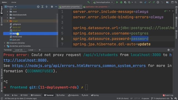Viewport: 178px width, 100px height.
Task: Open the Commit tool window sidebar tab
Action: tap(2, 21)
